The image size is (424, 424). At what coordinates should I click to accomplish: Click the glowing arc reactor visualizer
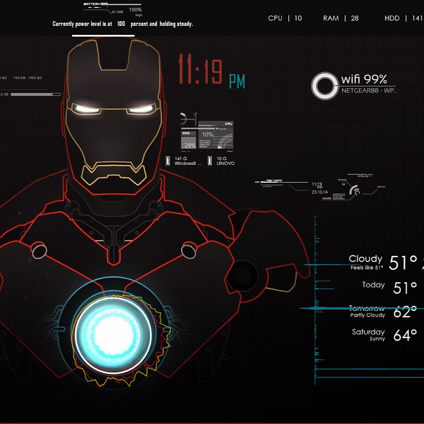click(113, 334)
